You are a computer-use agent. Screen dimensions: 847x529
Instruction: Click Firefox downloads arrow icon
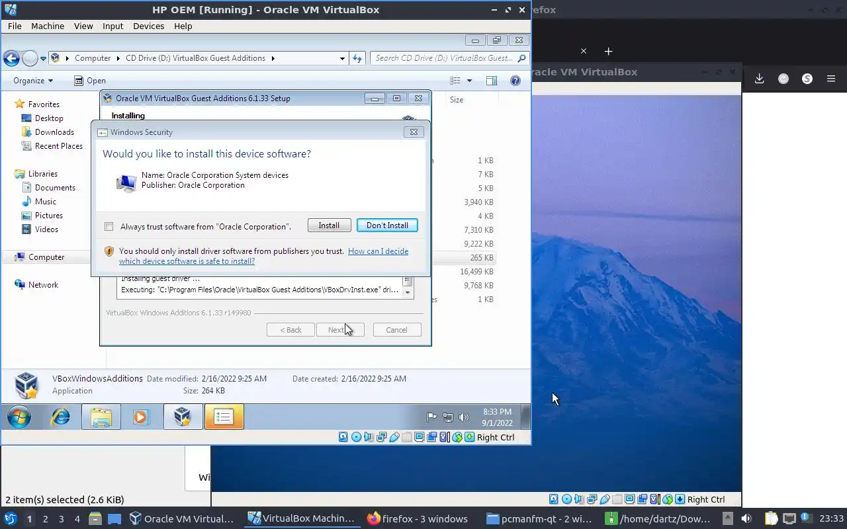pos(759,79)
